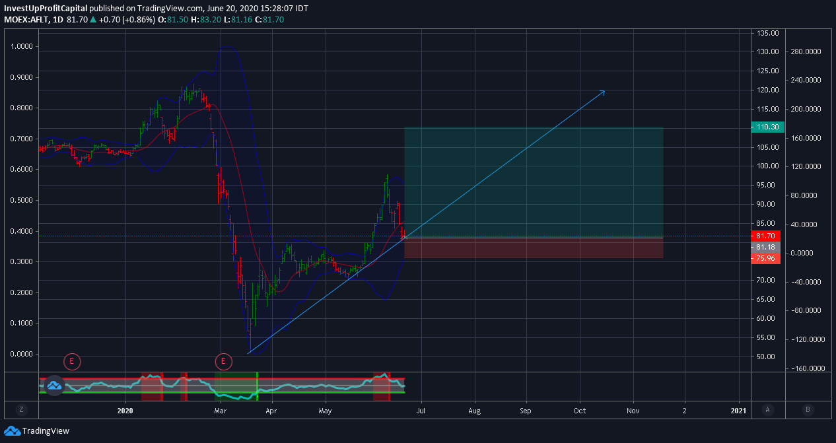This screenshot has width=836, height=443.
Task: Click the 120.00 price scale value
Action: 769,90
